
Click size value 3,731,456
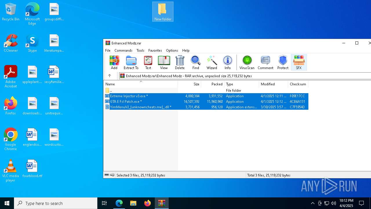[192, 107]
